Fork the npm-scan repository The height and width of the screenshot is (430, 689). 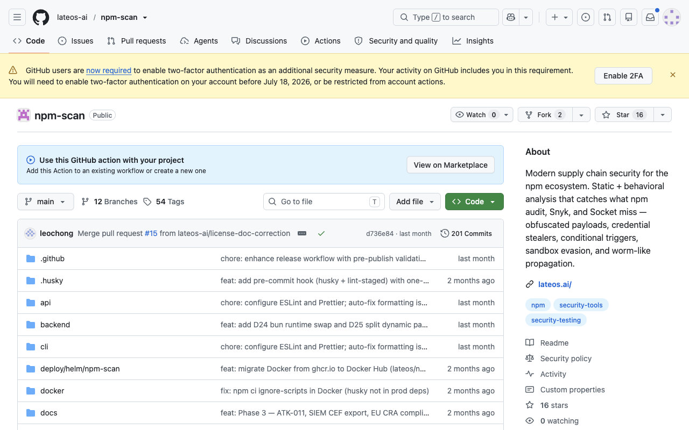pos(545,114)
